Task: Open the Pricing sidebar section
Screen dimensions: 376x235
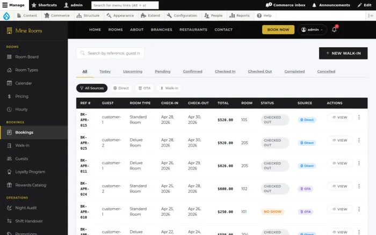Action: coord(34,96)
